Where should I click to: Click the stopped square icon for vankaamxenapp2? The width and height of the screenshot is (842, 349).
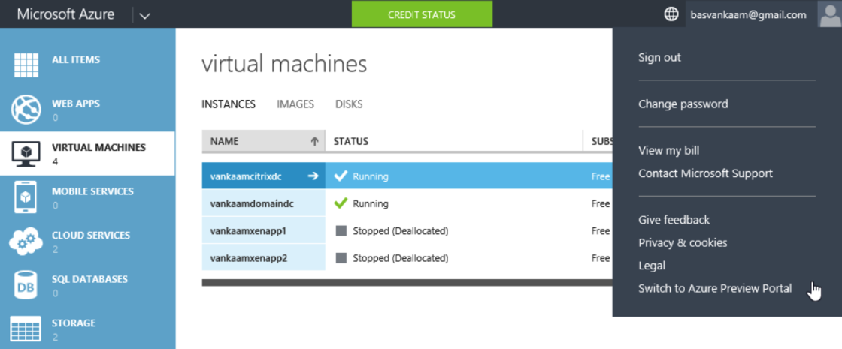click(341, 258)
